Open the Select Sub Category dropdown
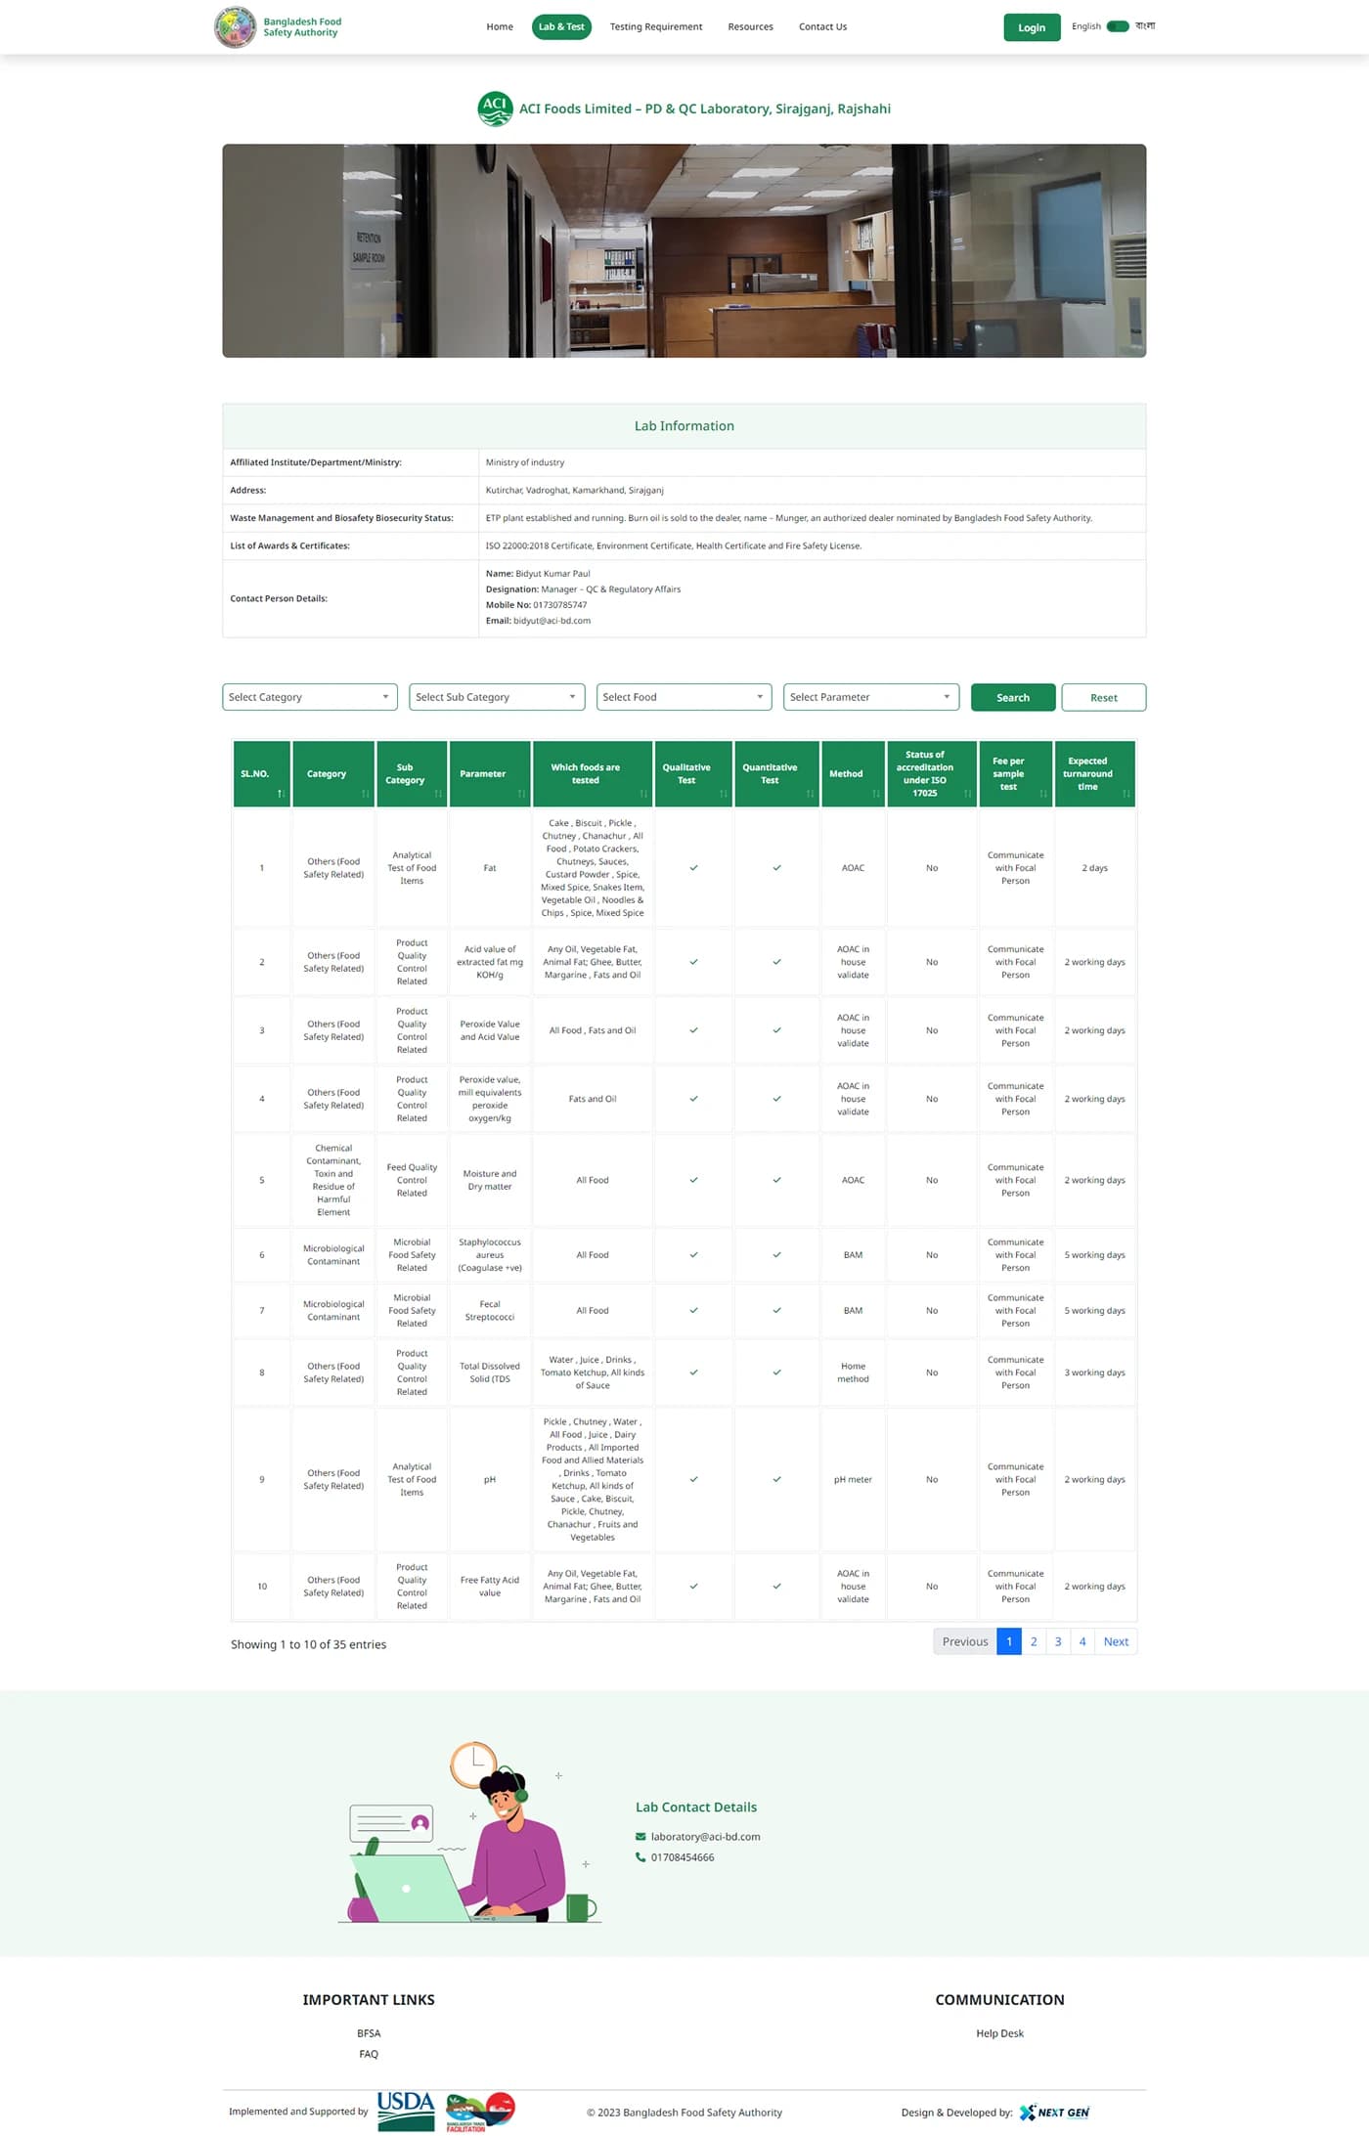1369x2136 pixels. [x=497, y=697]
